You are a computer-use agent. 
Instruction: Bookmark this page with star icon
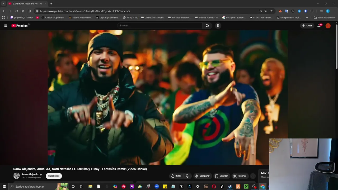point(271,11)
